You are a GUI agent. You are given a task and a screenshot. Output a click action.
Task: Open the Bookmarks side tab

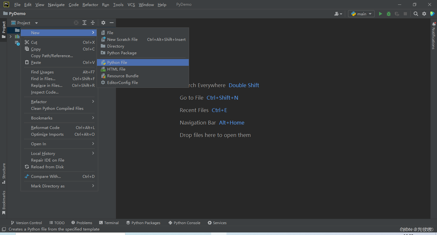pos(4,202)
